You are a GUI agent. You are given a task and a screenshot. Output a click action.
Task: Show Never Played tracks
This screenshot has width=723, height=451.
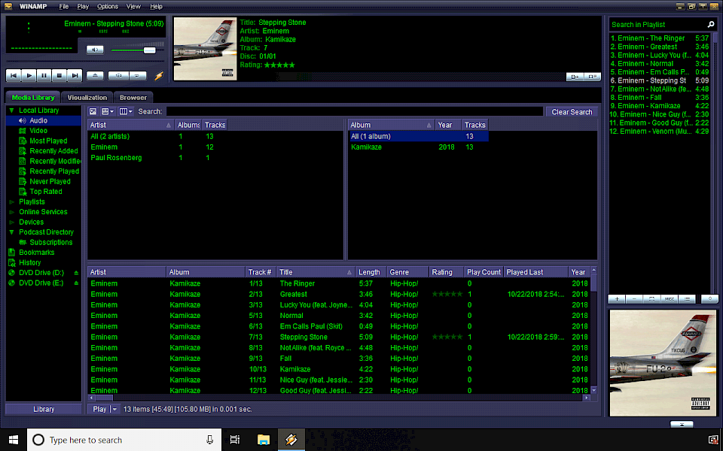[x=50, y=181]
